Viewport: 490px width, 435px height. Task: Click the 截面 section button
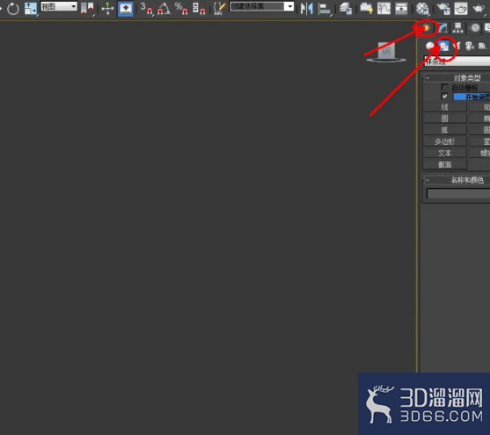[x=444, y=164]
